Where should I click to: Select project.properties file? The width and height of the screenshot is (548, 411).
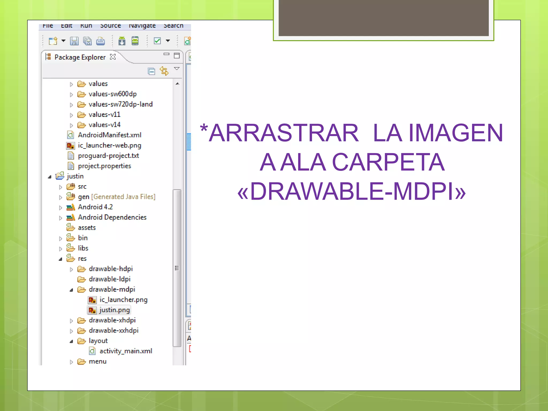104,166
